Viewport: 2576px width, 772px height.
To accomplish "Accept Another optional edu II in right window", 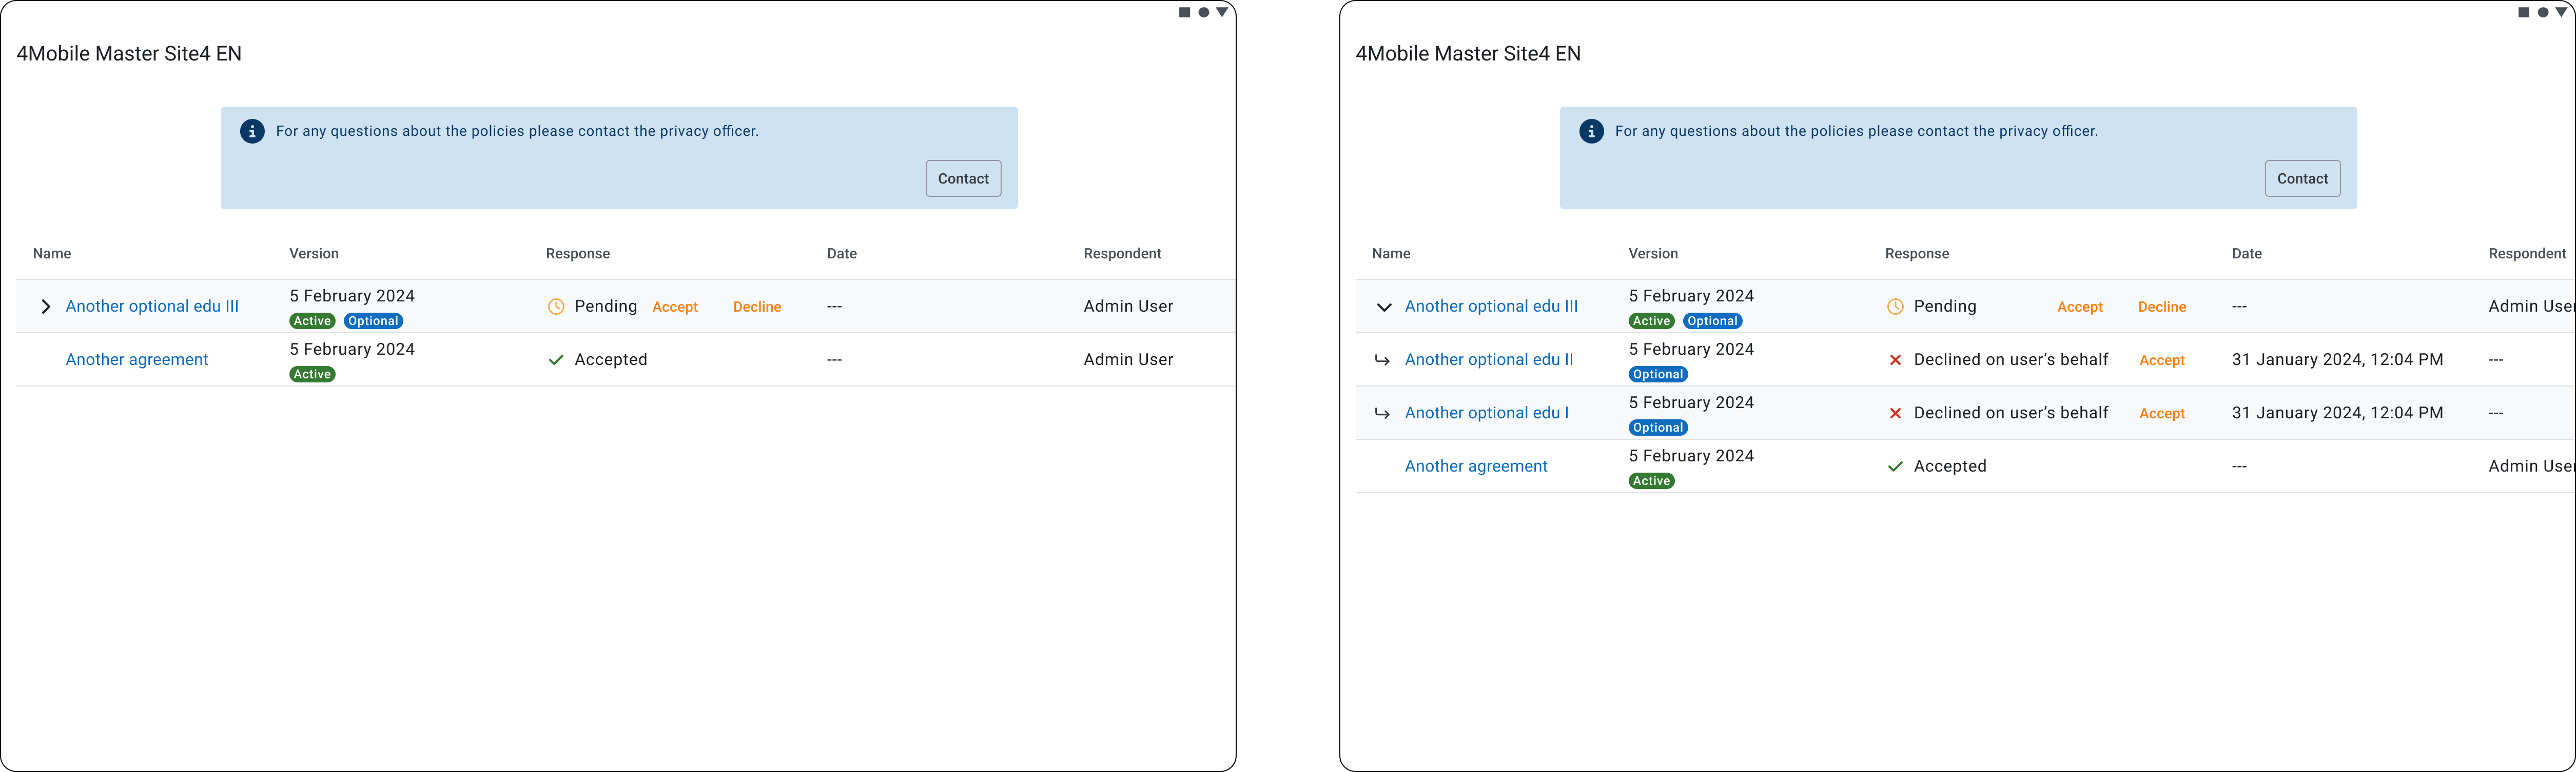I will coord(2162,360).
